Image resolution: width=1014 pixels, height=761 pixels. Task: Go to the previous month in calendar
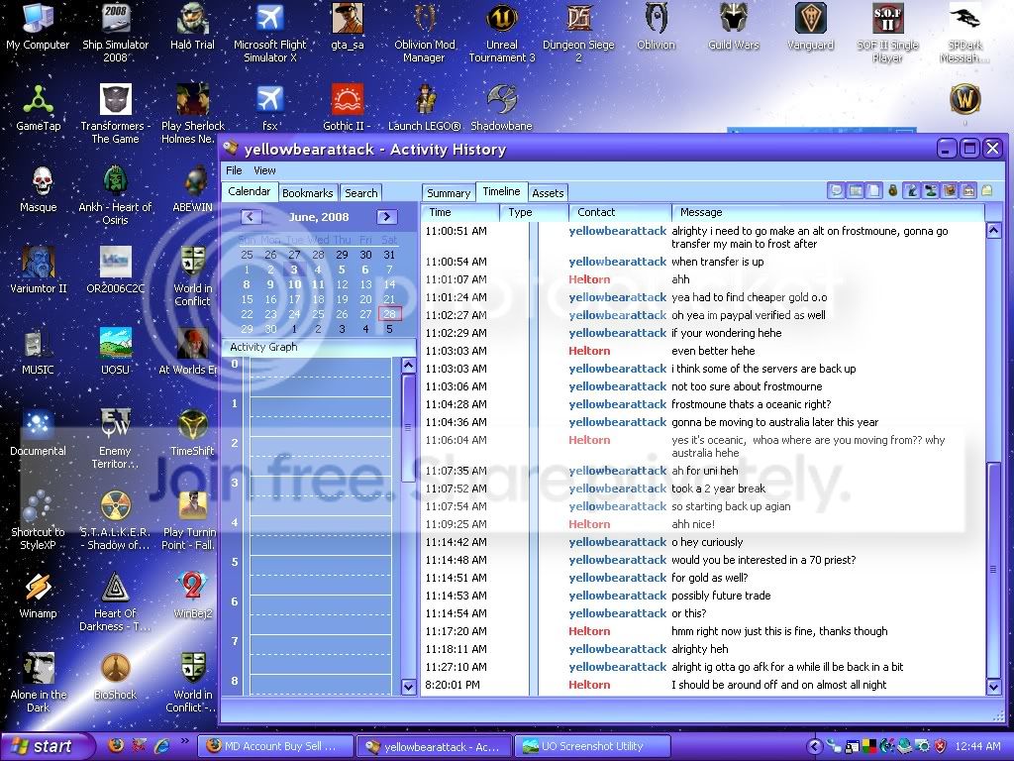251,217
